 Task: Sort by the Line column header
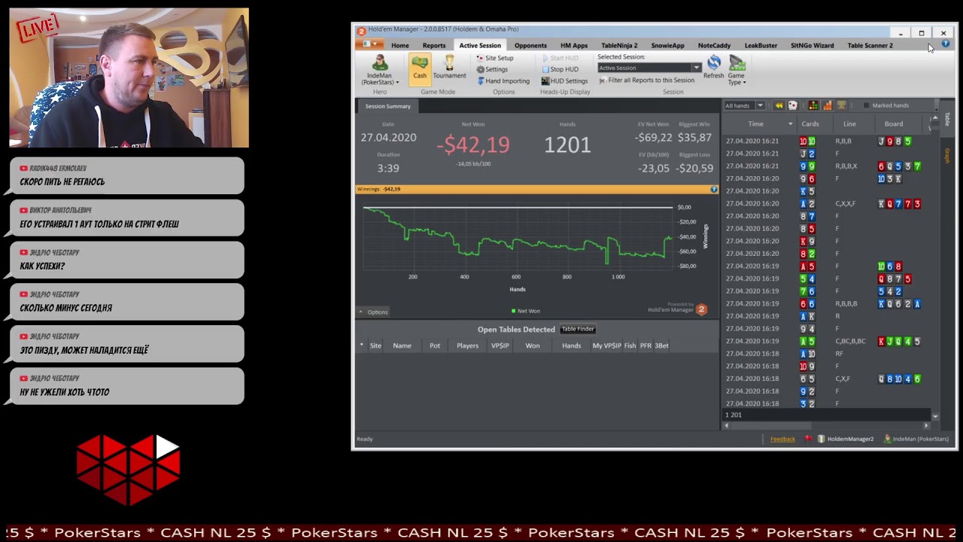click(849, 123)
